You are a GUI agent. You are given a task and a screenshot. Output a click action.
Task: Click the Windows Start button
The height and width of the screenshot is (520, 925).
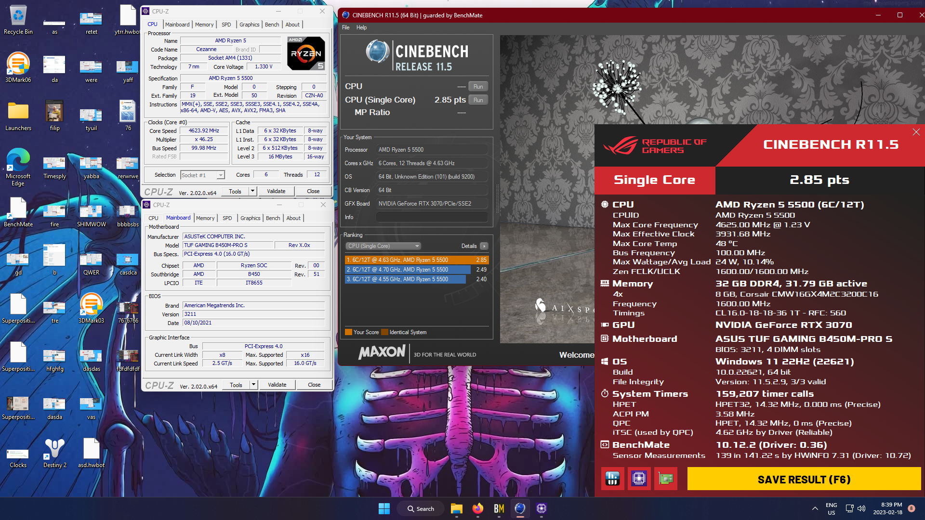click(384, 508)
